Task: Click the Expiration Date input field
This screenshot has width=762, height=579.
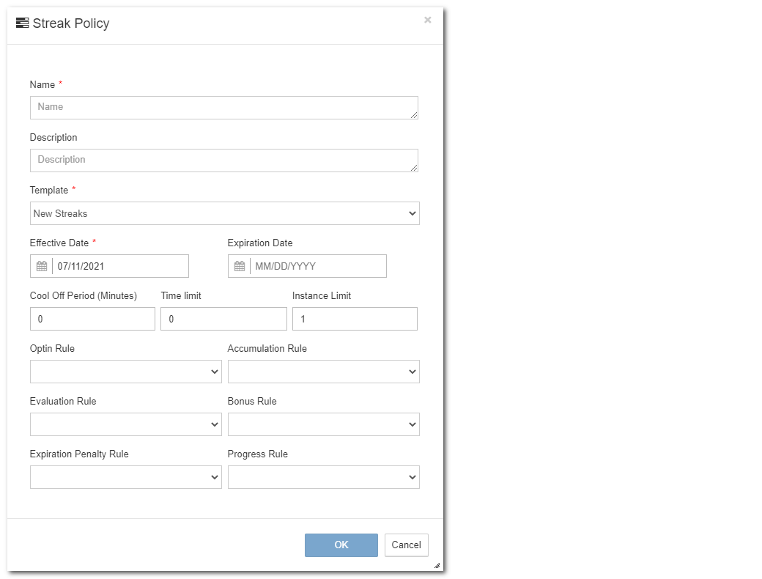Action: (317, 266)
